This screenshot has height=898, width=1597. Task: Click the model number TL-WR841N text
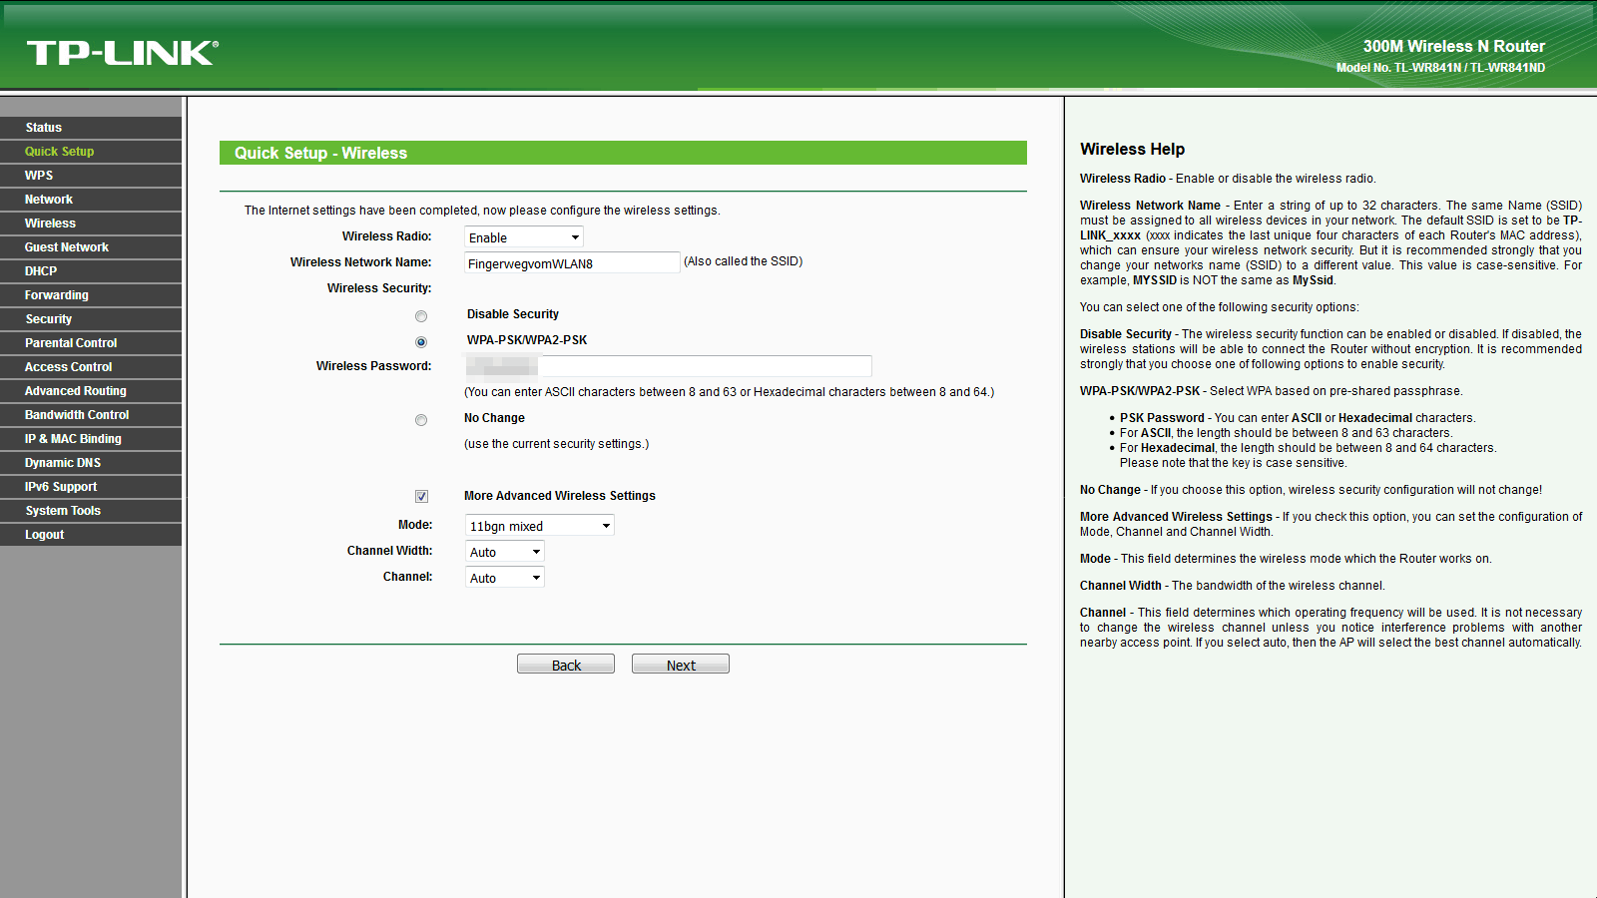point(1440,68)
